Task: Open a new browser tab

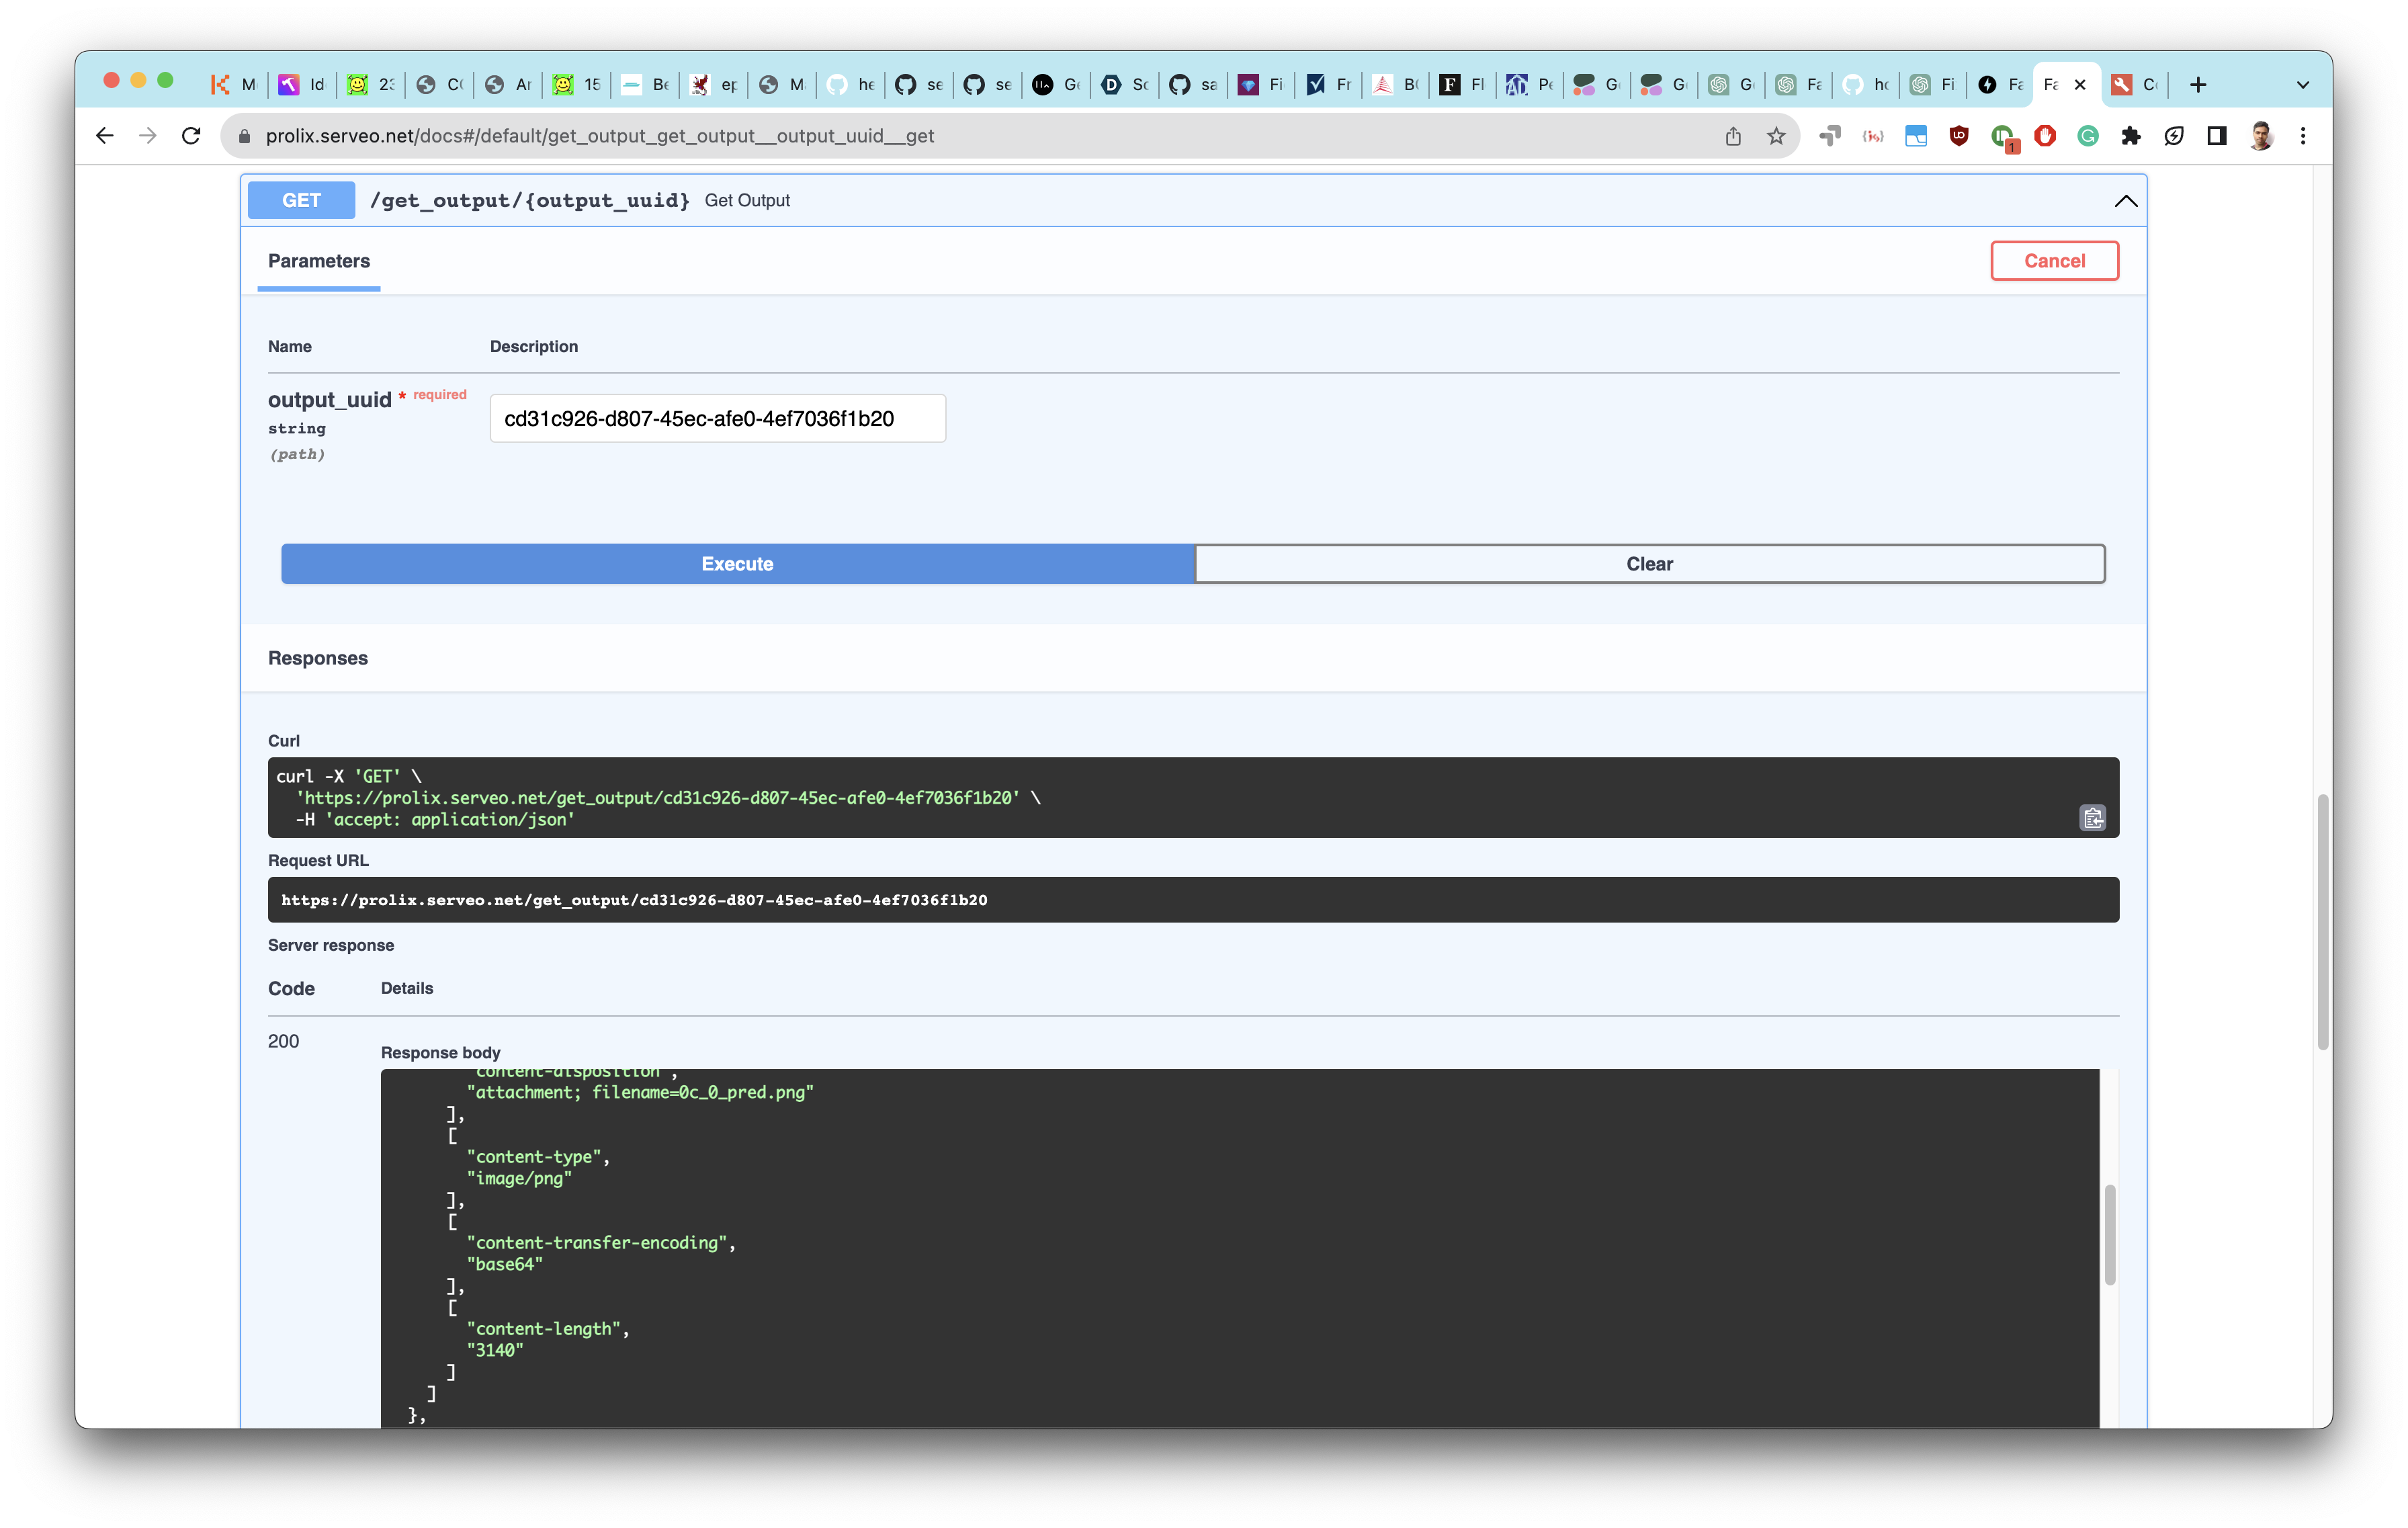Action: (2198, 85)
